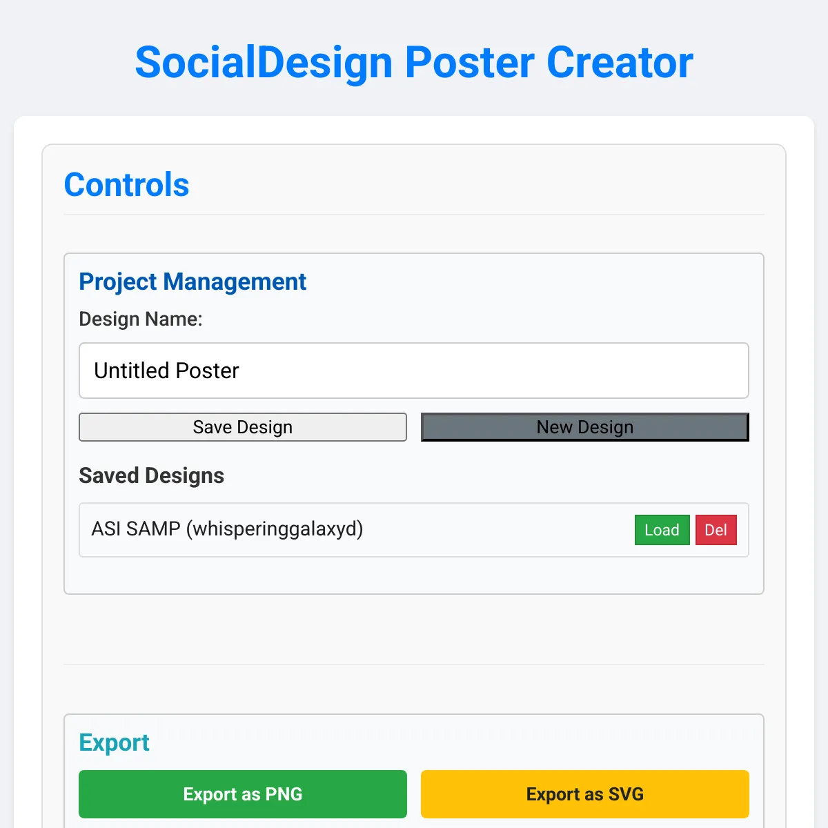This screenshot has width=828, height=828.
Task: Export the poster as SVG
Action: point(585,794)
